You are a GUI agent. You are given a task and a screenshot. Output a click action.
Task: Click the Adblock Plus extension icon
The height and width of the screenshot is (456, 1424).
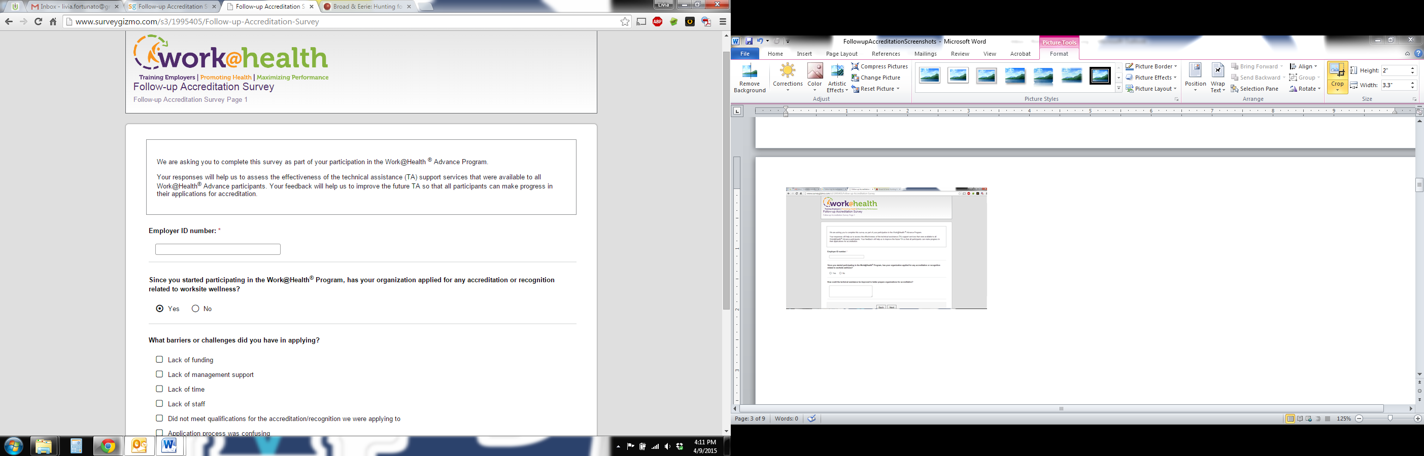(657, 21)
